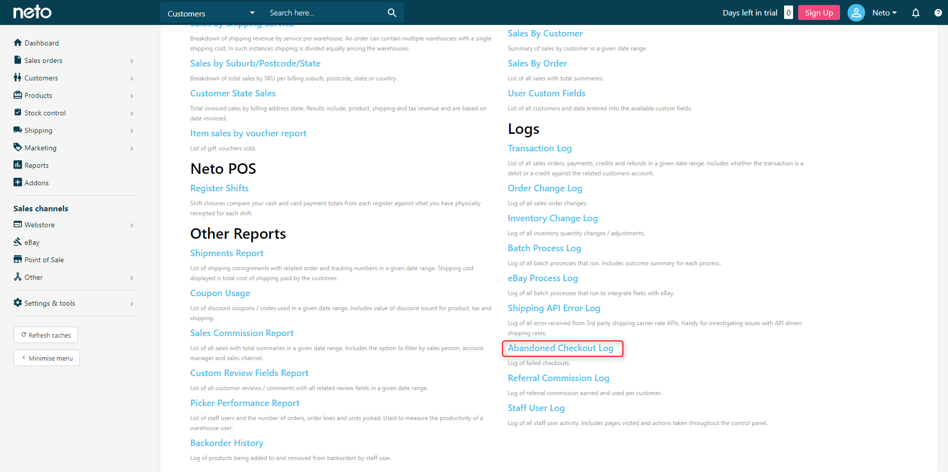
Task: Open the eBay Process Log
Action: [543, 278]
